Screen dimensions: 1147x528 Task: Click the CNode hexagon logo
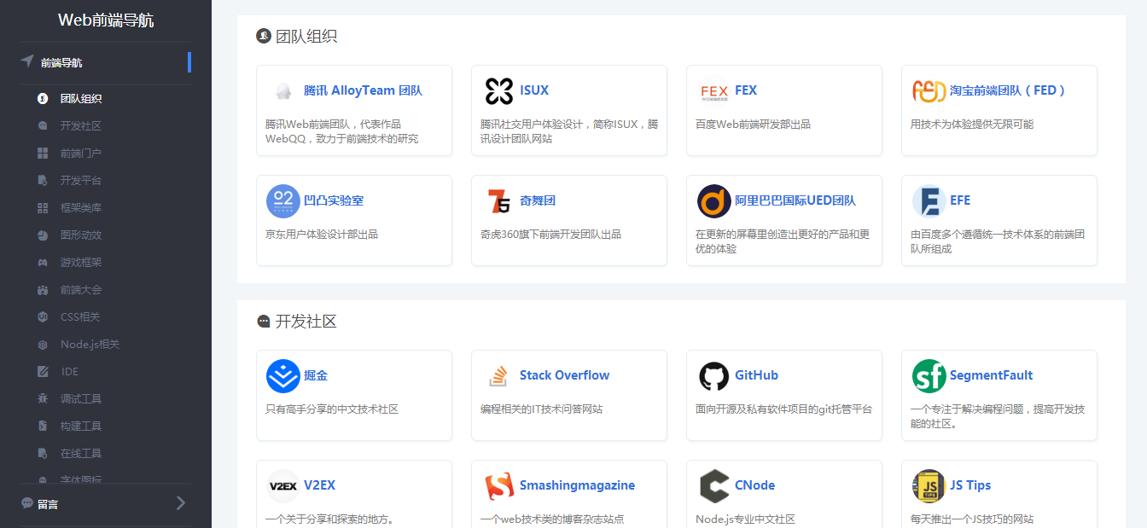(x=713, y=486)
